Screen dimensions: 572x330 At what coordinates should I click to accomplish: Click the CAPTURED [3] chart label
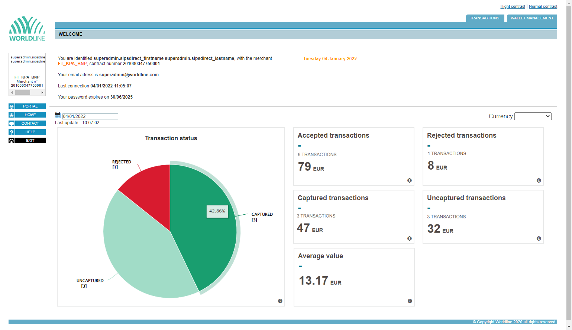(262, 217)
